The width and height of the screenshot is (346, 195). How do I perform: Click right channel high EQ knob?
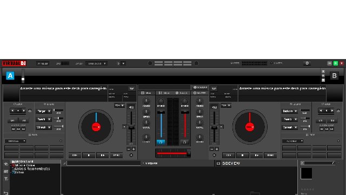[x=199, y=101]
